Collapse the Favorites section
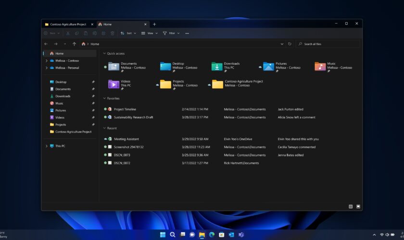Screen dimensions: 404x240 104,98
